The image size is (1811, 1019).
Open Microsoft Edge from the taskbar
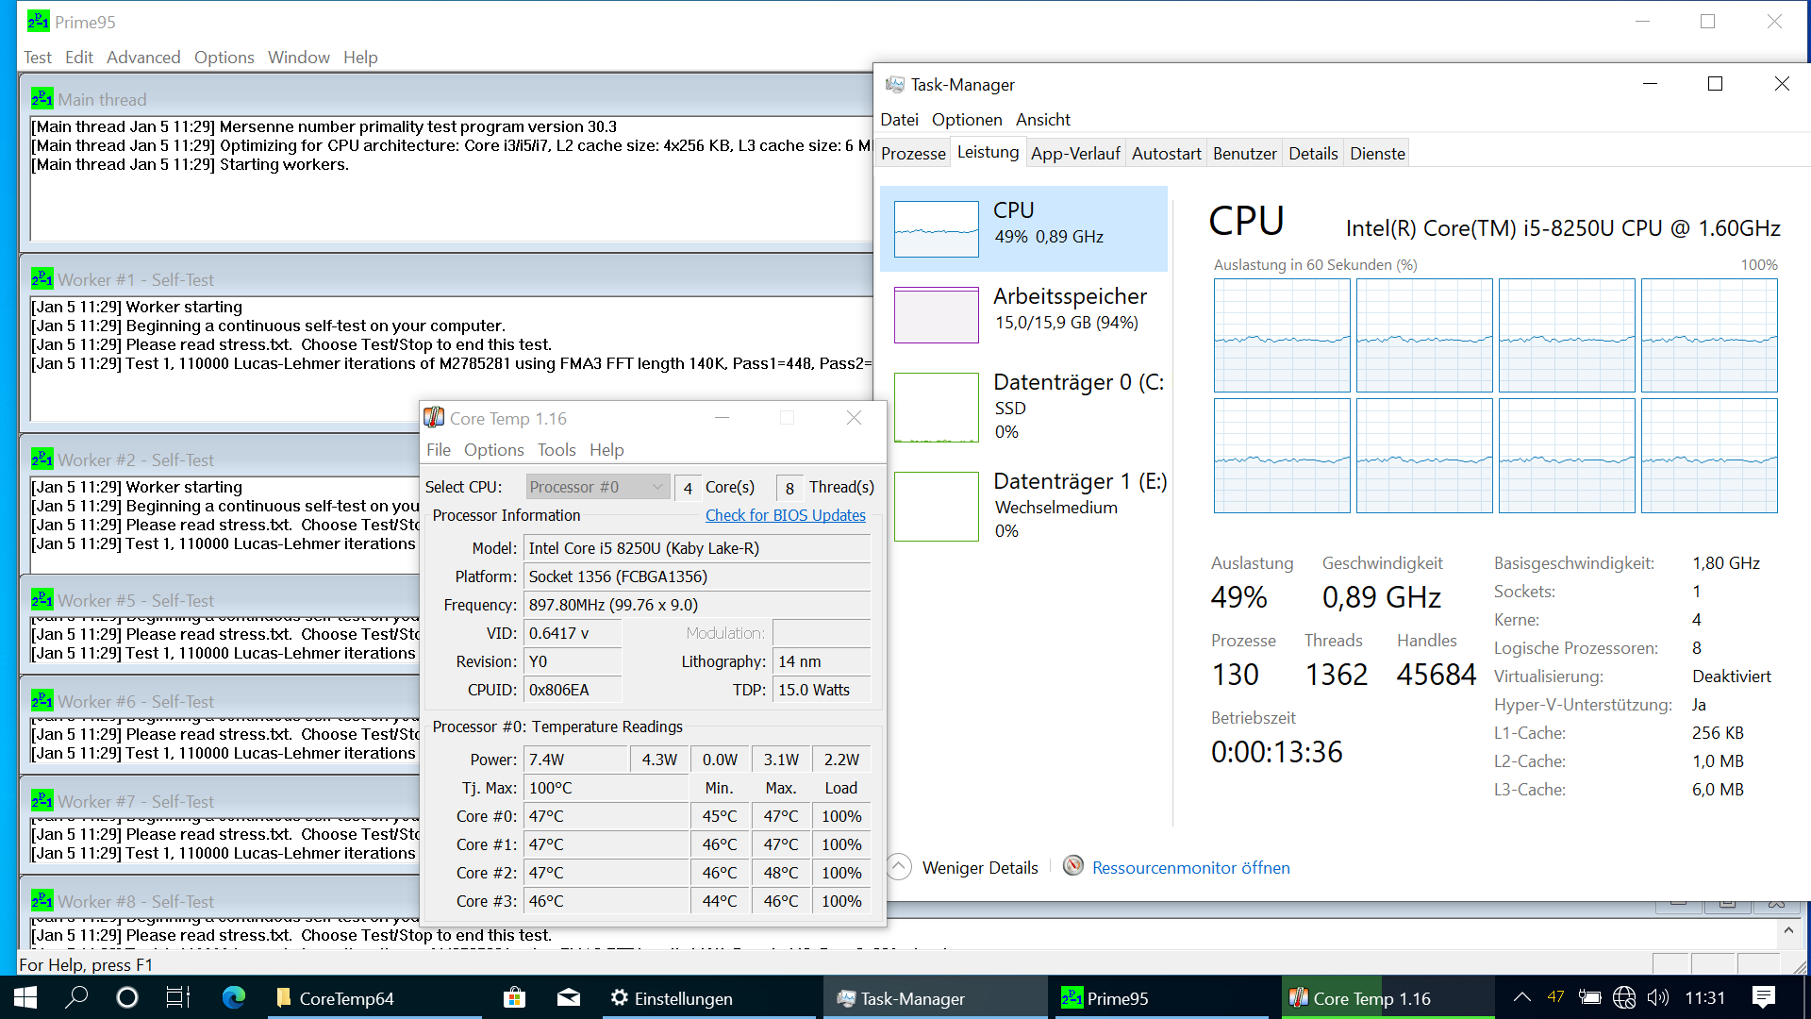click(233, 997)
